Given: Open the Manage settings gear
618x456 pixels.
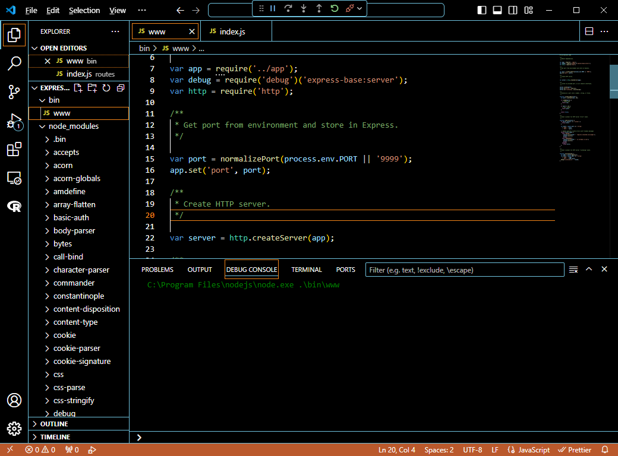Looking at the screenshot, I should coord(14,429).
